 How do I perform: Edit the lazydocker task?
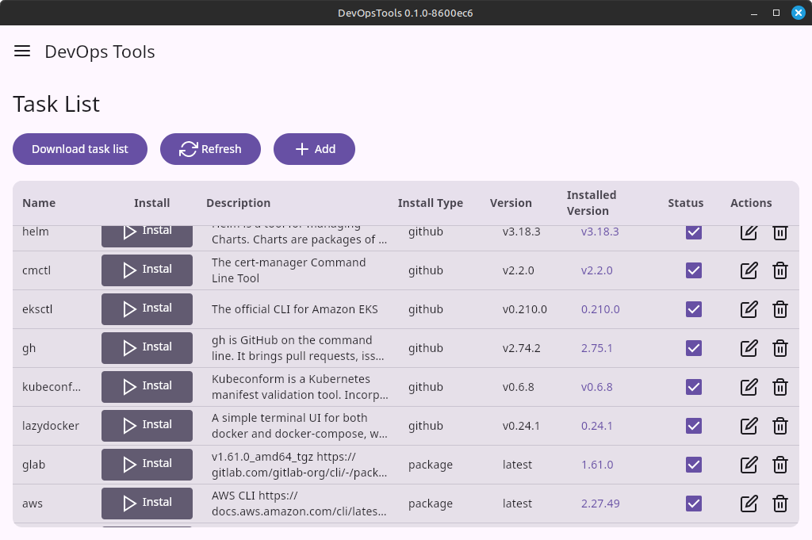[x=749, y=426]
